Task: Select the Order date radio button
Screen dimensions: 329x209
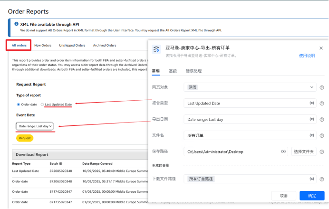Action: point(19,104)
